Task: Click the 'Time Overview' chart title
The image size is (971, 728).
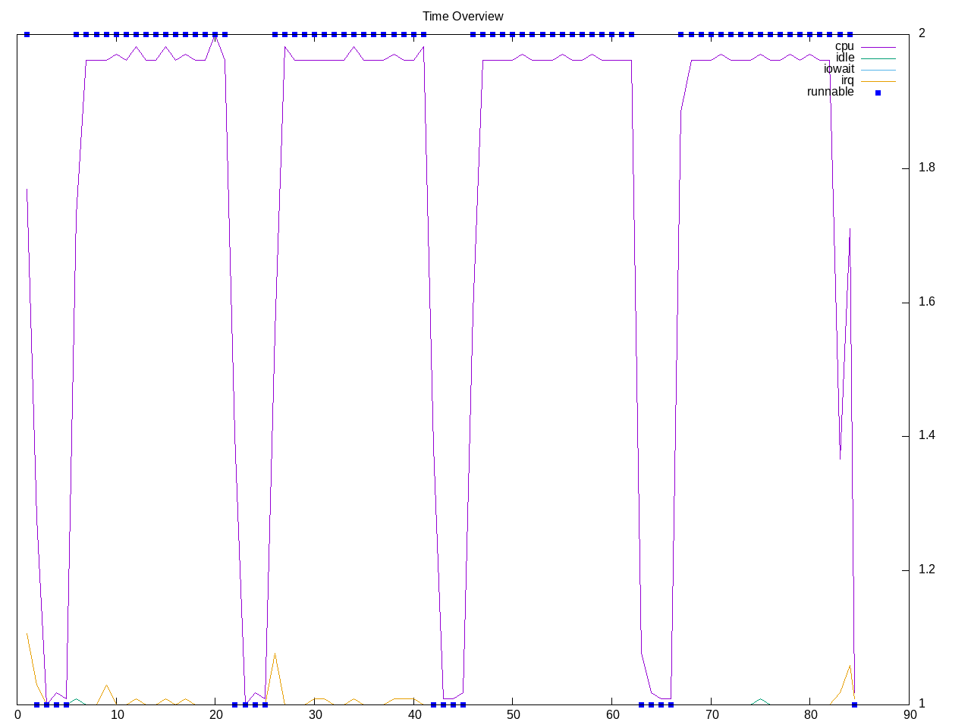Action: click(x=463, y=16)
